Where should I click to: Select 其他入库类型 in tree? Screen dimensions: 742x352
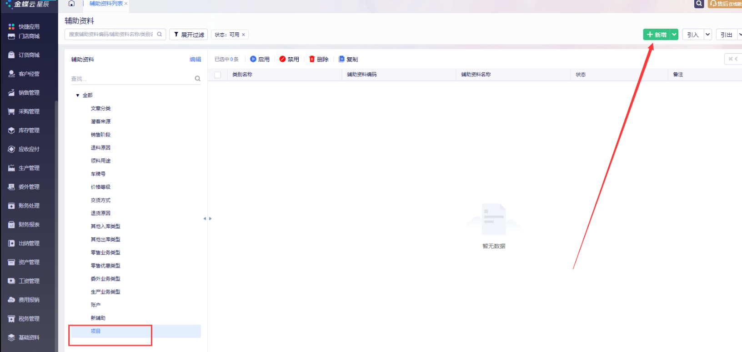[x=105, y=226]
